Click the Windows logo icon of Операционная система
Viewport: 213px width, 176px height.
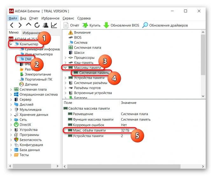(x=16, y=94)
